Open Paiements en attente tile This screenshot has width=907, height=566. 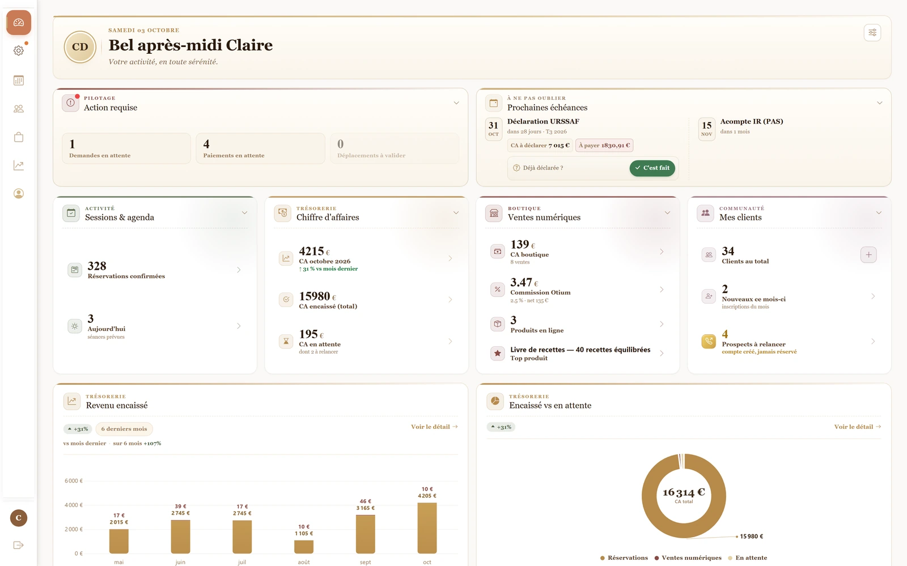pyautogui.click(x=260, y=148)
